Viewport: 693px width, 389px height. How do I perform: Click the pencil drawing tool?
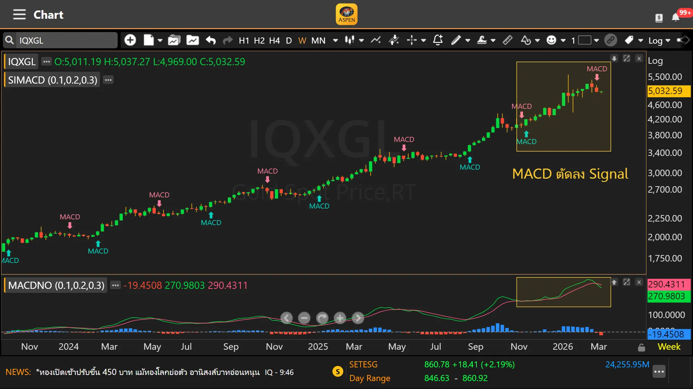[x=456, y=40]
